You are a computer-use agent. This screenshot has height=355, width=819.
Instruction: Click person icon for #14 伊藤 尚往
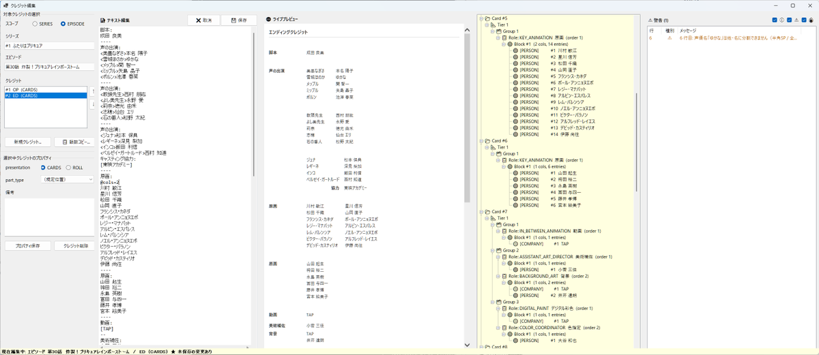(517, 134)
